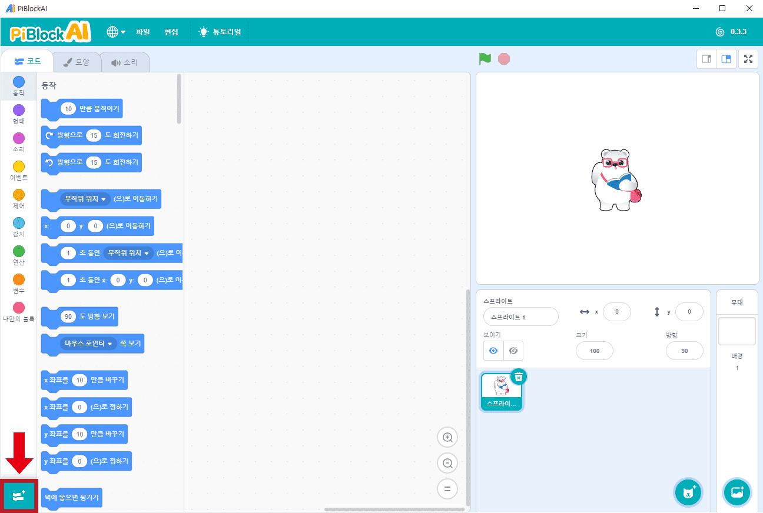The width and height of the screenshot is (763, 513).
Task: Zoom in the workspace
Action: pyautogui.click(x=447, y=437)
